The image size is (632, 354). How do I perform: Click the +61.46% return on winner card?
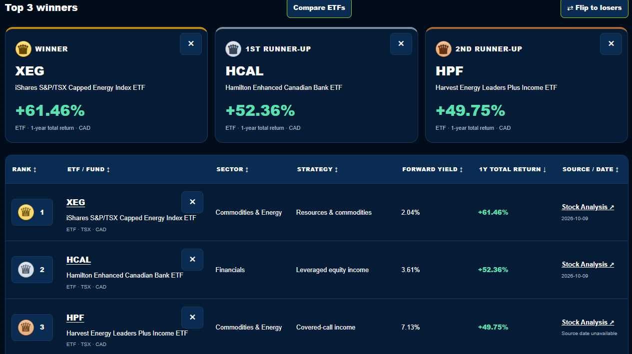point(50,110)
